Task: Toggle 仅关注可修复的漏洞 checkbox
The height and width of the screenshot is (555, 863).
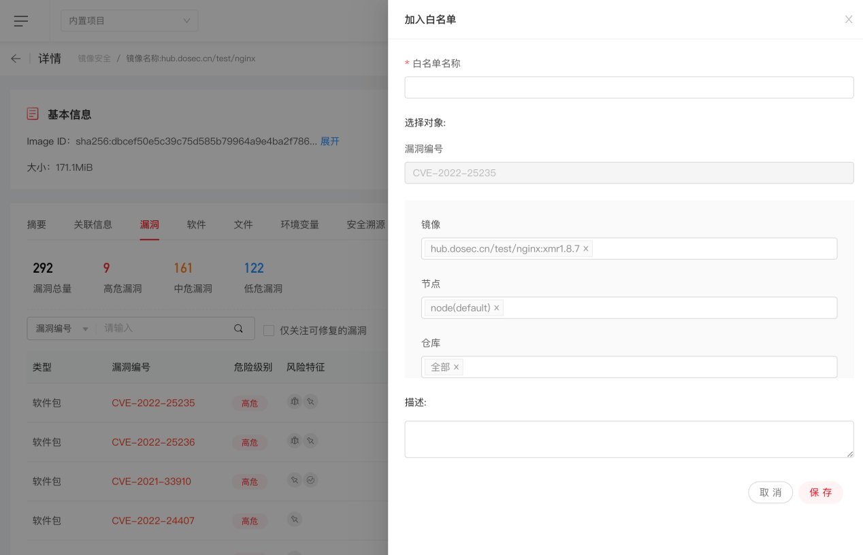Action: (269, 331)
